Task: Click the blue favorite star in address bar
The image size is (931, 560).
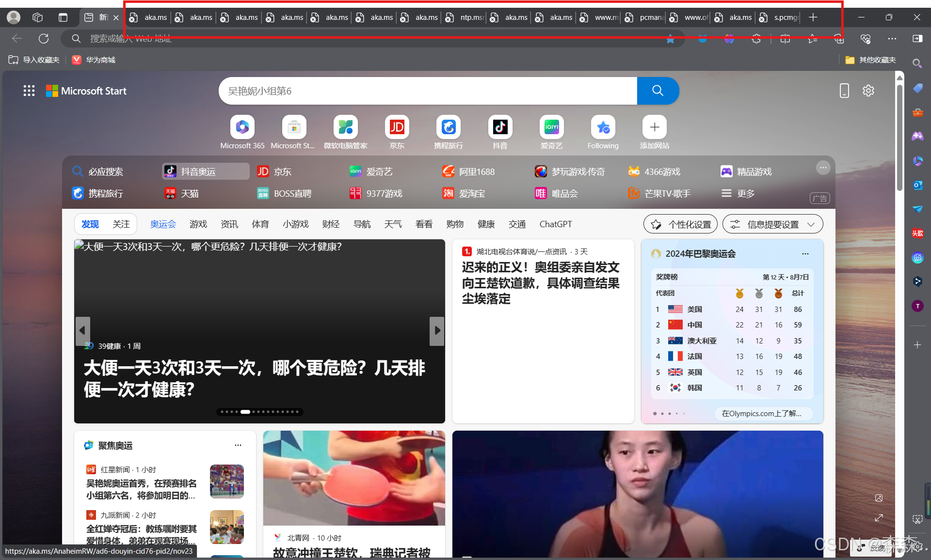Action: (x=670, y=39)
